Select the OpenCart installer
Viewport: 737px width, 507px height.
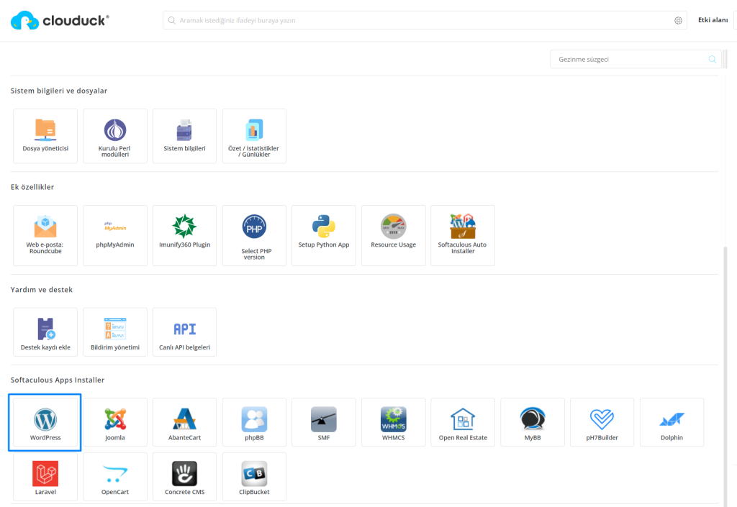coord(114,477)
